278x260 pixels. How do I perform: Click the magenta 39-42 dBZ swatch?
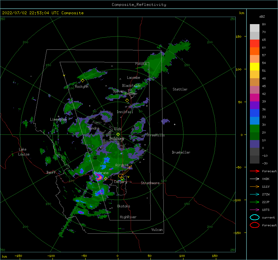tap(255, 98)
